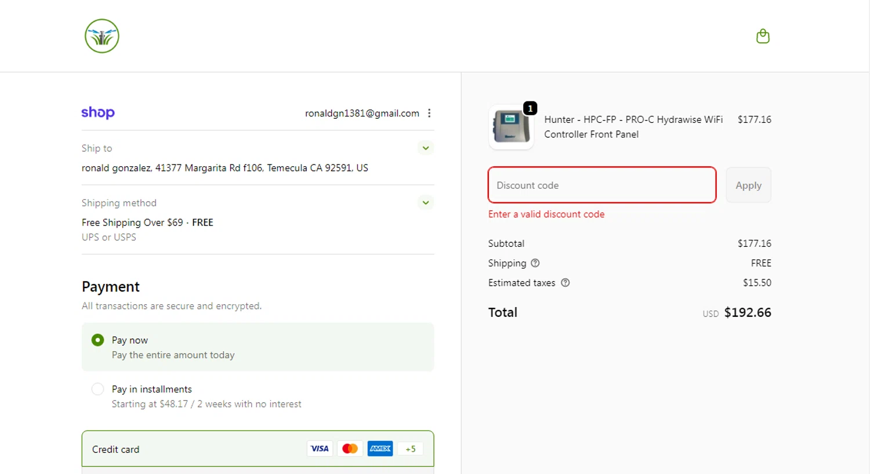Image resolution: width=870 pixels, height=474 pixels.
Task: Click the American Express card icon
Action: [x=380, y=449]
